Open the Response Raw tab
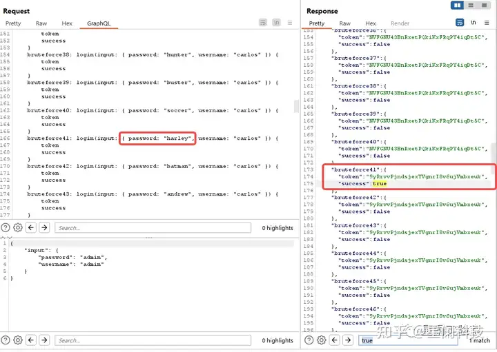 click(345, 23)
